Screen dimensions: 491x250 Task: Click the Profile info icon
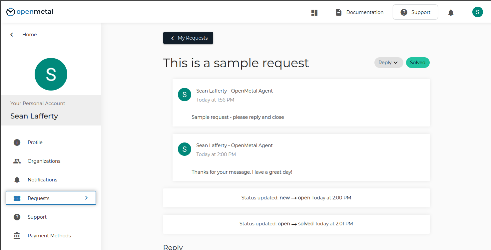(x=17, y=142)
